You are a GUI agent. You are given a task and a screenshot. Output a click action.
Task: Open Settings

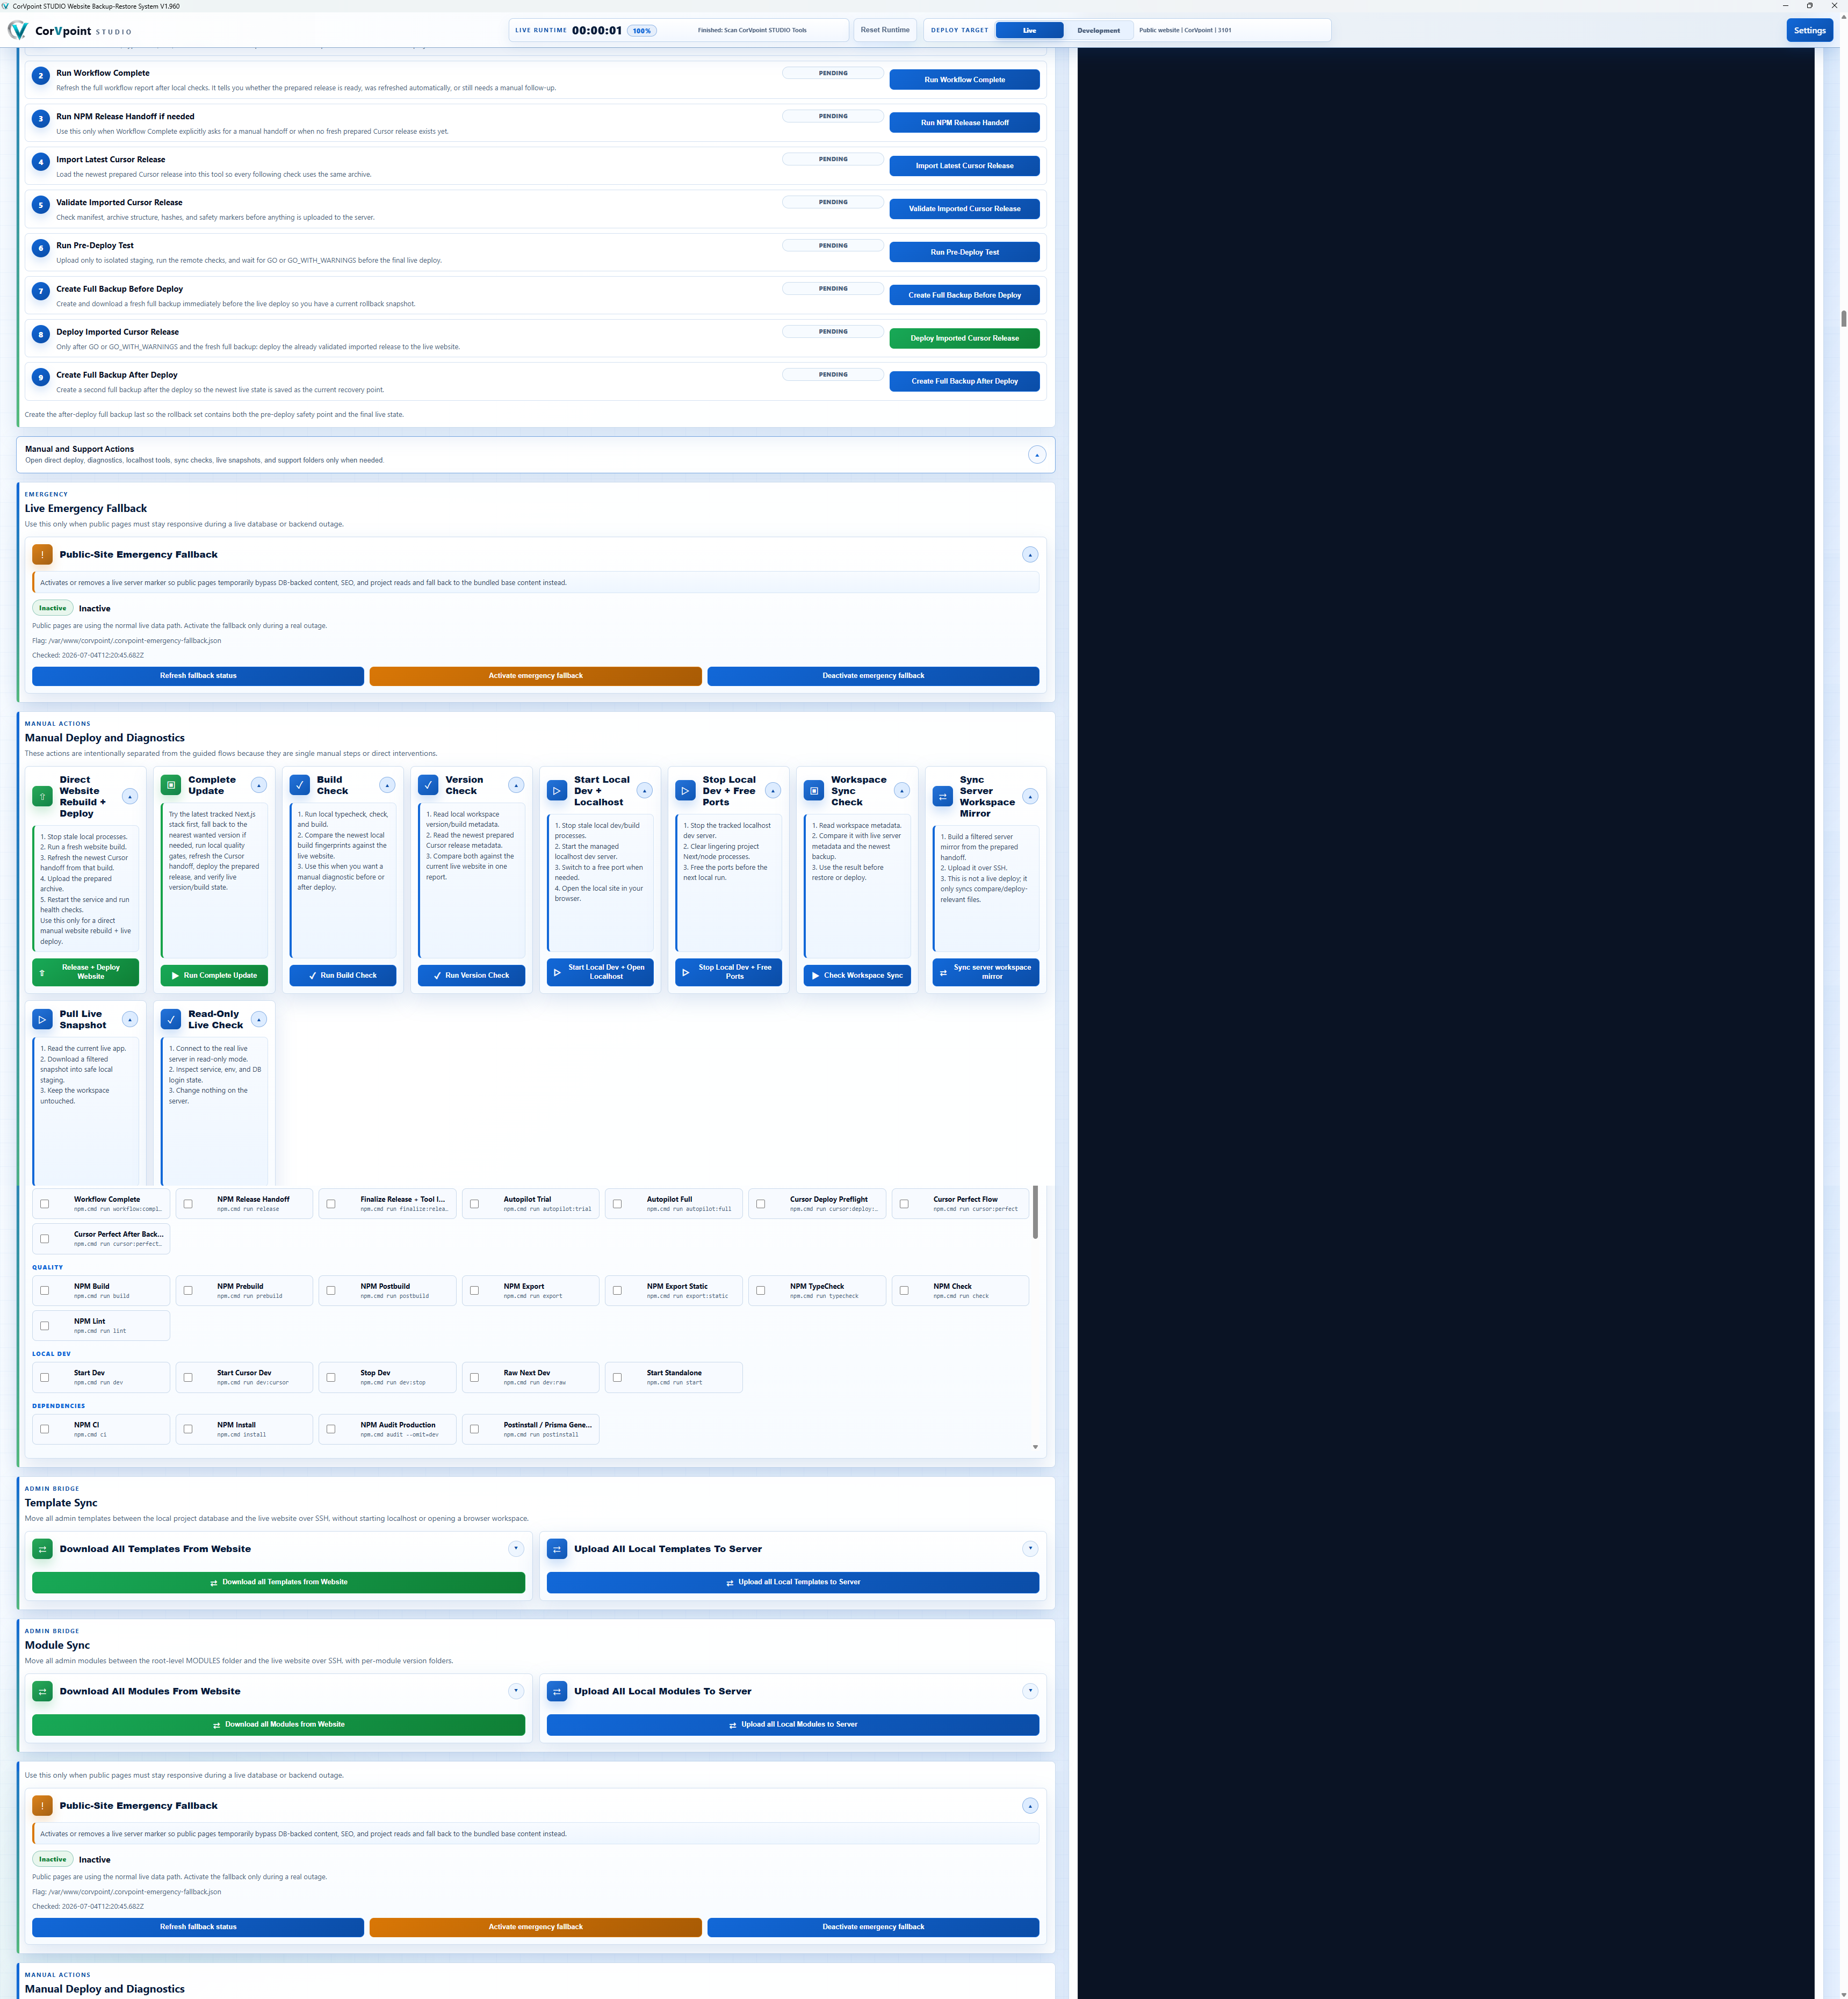tap(1809, 30)
